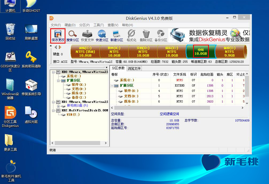Go to previous disk with left arrow
This screenshot has height=184, width=269.
pyautogui.click(x=56, y=47)
